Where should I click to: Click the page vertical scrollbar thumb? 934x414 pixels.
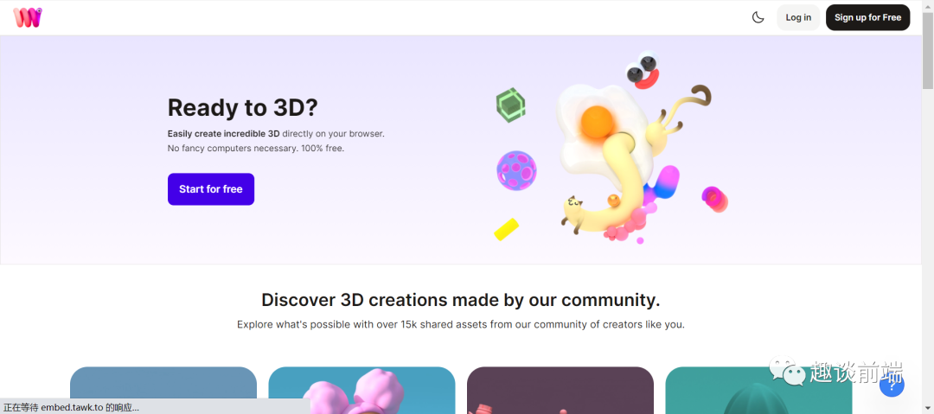pos(928,51)
